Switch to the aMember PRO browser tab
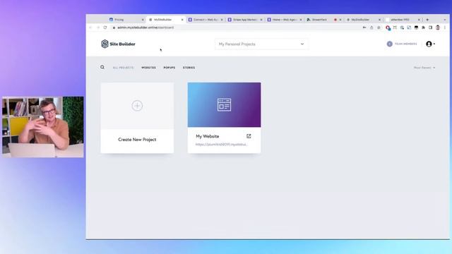Screen dimensions: 452x254 tap(403, 20)
